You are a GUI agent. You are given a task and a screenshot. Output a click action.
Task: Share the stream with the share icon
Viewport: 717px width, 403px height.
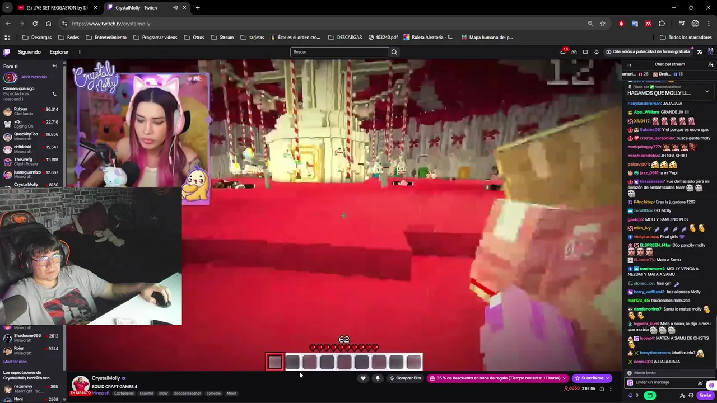point(602,388)
